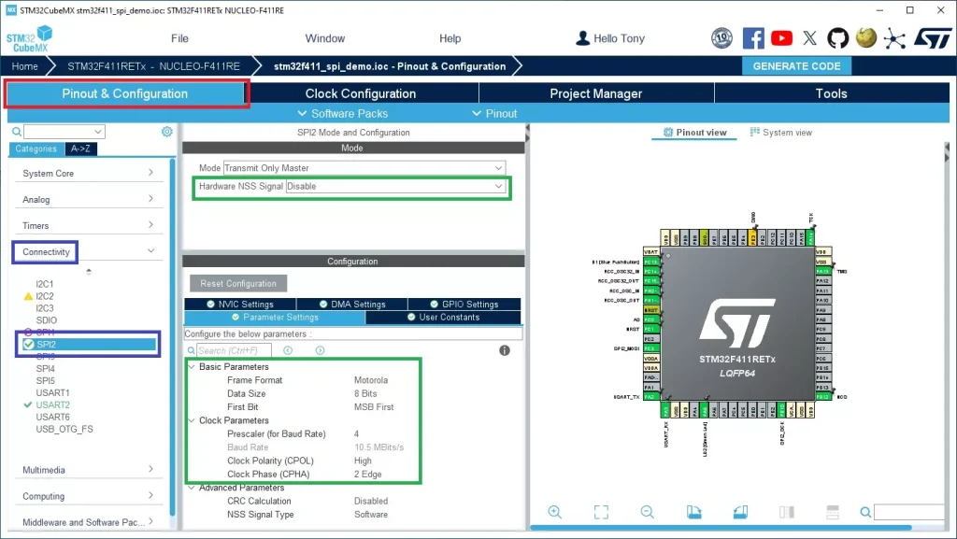Screen dimensions: 957x539
Task: Select SPI2 in the Connectivity list
Action: tap(47, 344)
